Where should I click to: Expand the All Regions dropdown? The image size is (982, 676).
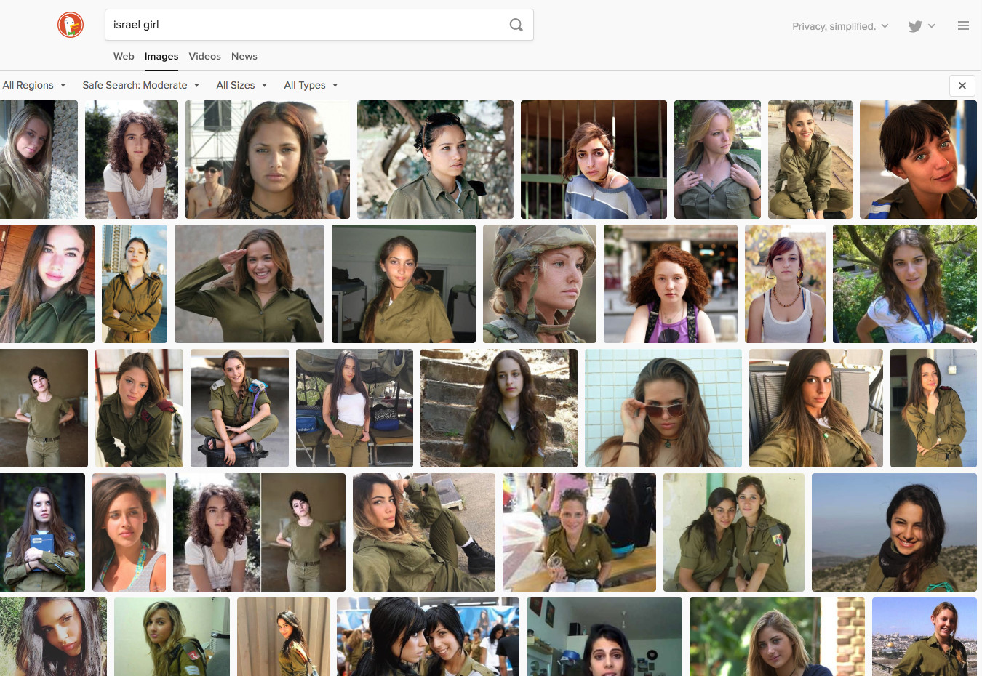(34, 86)
